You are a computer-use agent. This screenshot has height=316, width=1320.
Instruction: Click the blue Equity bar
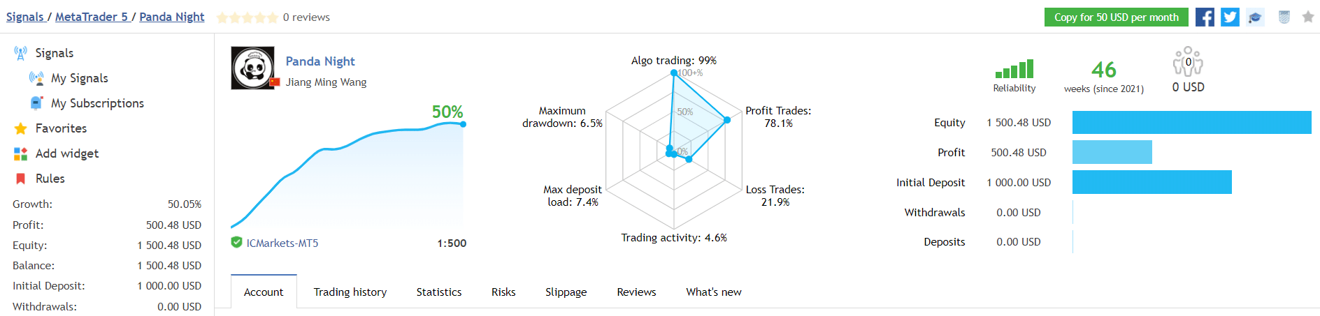1191,123
